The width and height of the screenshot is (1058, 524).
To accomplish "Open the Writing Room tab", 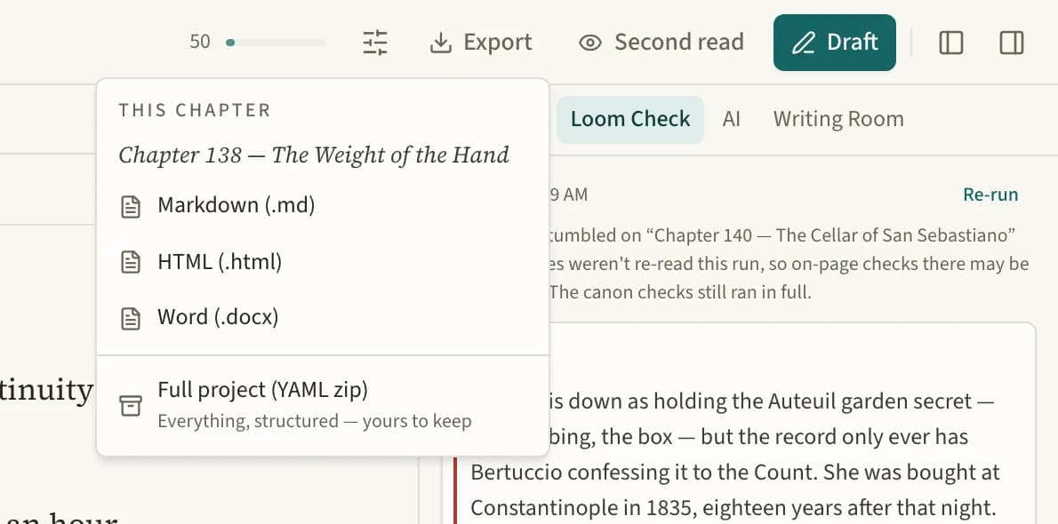I will [x=838, y=119].
